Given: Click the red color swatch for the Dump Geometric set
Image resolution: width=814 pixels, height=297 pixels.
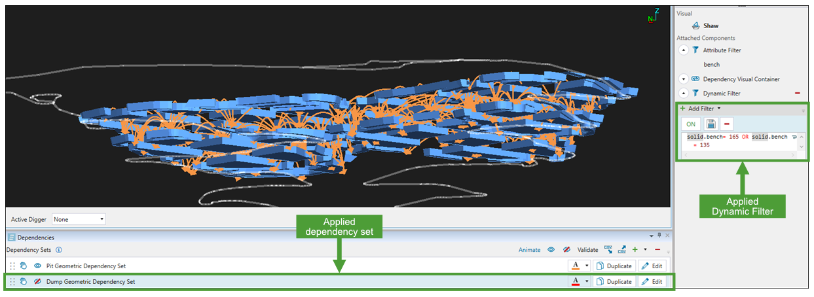Looking at the screenshot, I should (576, 281).
